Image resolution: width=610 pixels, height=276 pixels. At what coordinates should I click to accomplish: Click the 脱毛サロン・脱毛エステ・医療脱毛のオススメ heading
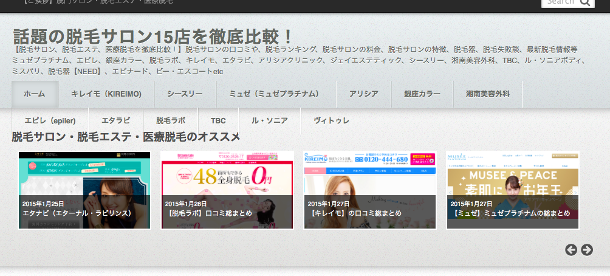[x=126, y=137]
